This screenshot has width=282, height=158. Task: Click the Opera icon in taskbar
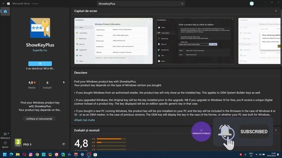[24, 154]
